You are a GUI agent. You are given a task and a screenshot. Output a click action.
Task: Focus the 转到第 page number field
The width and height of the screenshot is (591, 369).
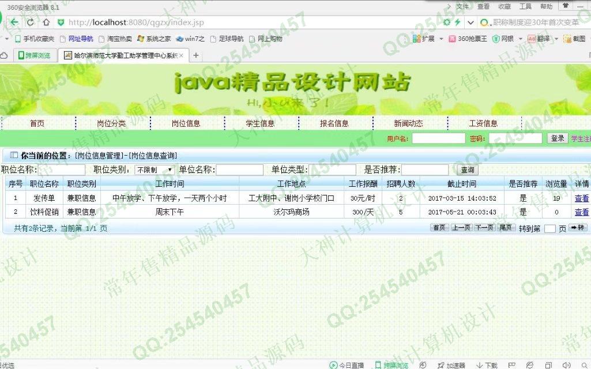[x=550, y=228]
